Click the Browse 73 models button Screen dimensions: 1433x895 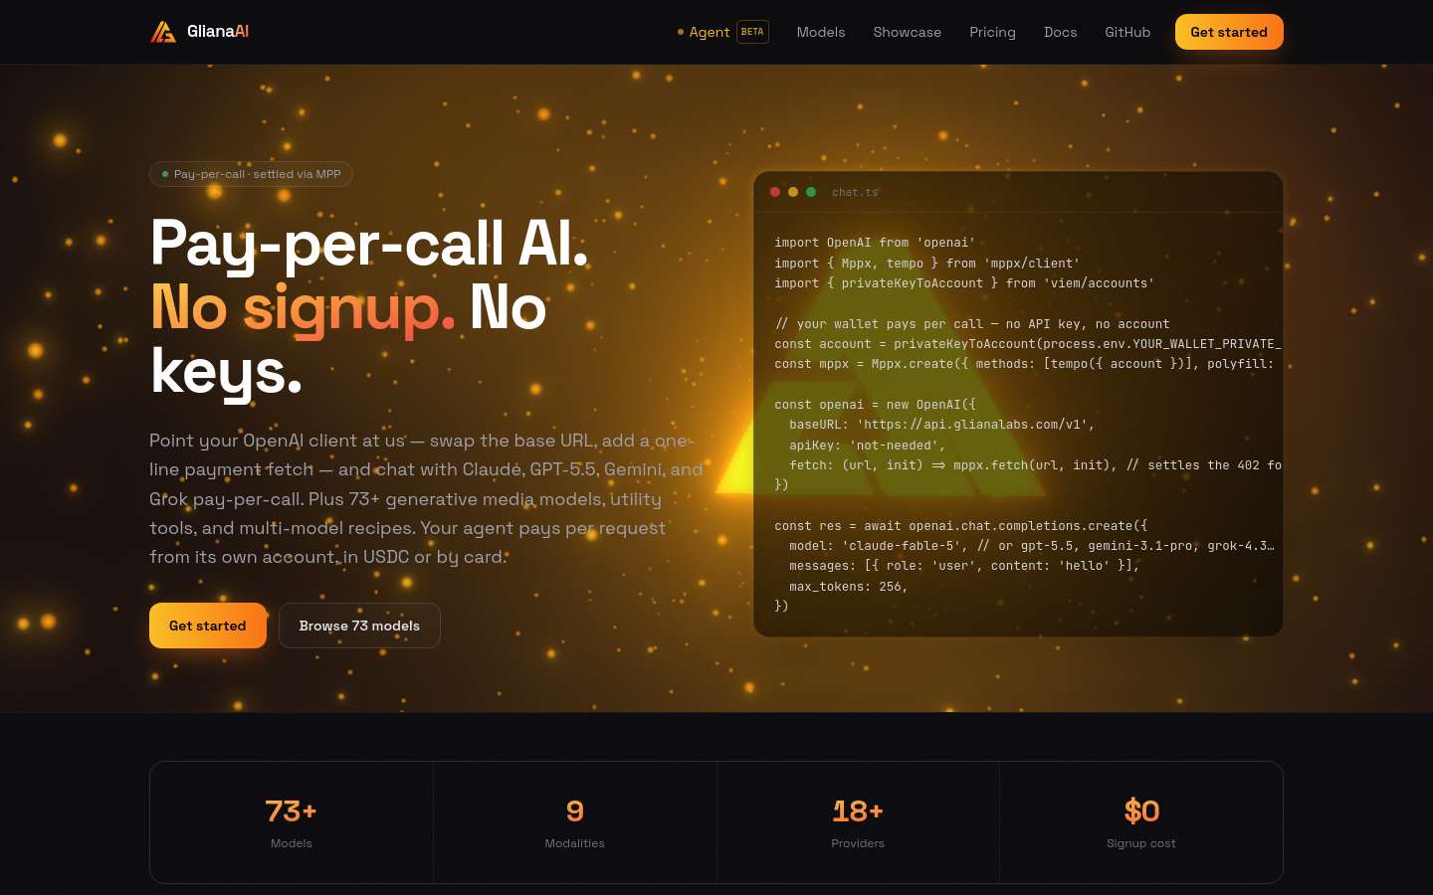tap(359, 626)
